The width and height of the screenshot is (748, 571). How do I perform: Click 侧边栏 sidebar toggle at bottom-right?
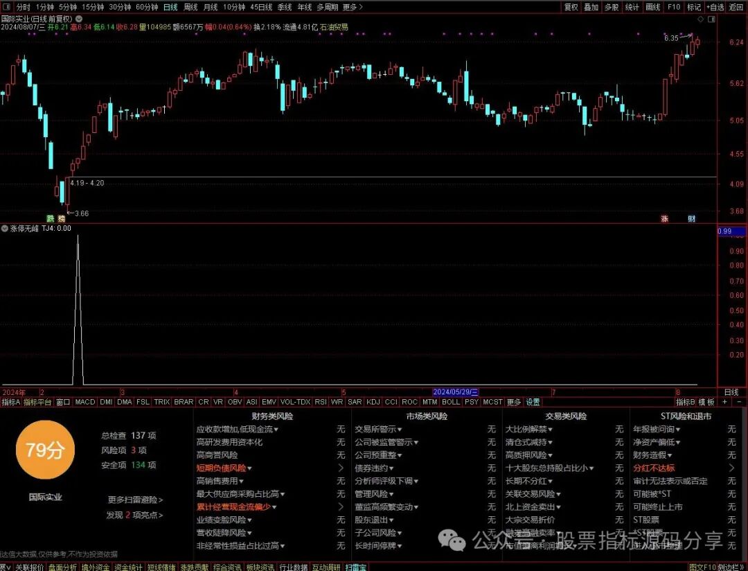[x=732, y=567]
